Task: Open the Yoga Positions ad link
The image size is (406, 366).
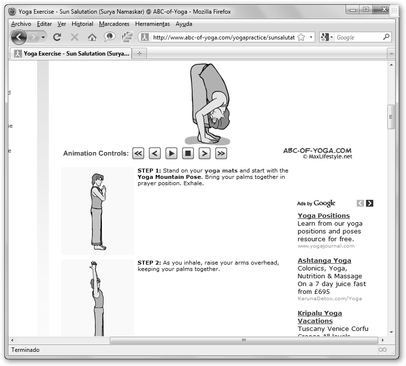Action: 324,215
